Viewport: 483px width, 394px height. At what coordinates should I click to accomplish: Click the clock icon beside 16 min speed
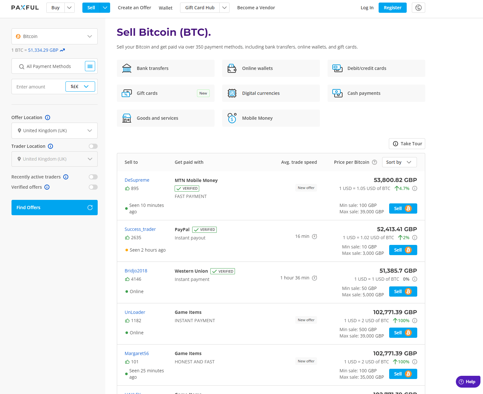click(x=314, y=237)
